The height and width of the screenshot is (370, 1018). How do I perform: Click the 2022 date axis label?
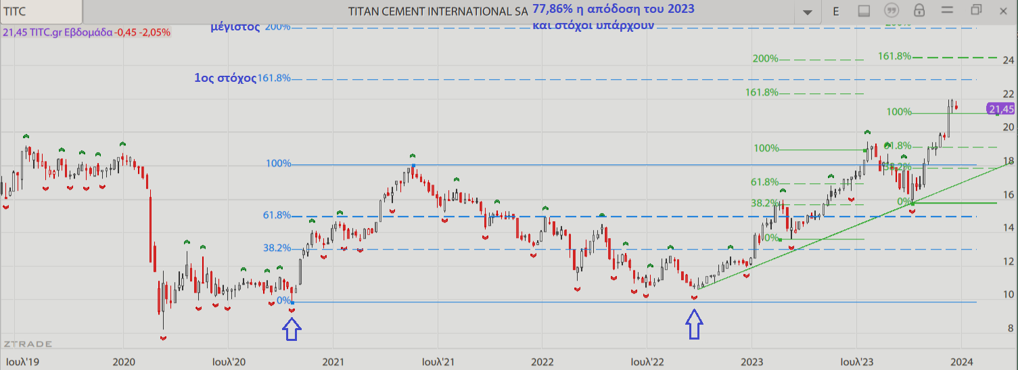coord(542,361)
